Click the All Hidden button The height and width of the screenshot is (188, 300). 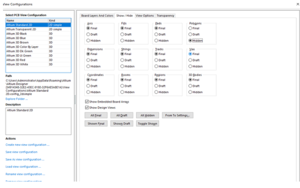(x=147, y=116)
